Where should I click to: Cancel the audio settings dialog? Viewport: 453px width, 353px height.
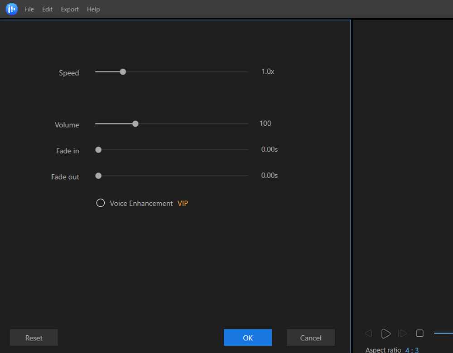[x=311, y=338]
